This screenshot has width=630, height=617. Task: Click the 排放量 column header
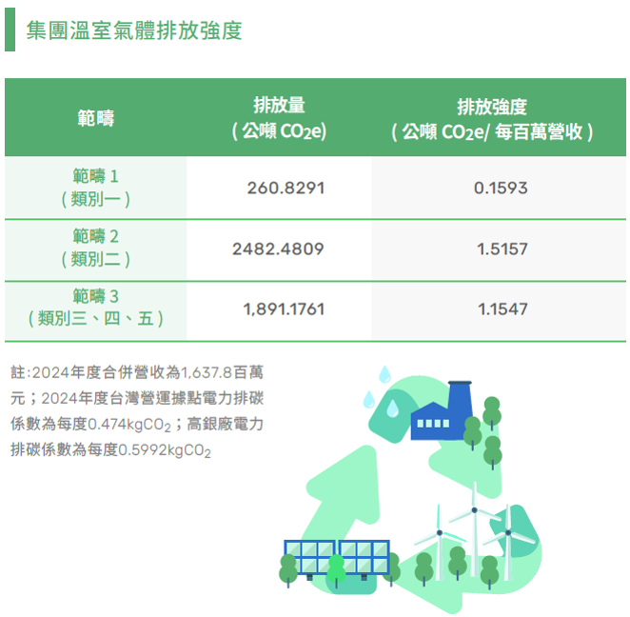[279, 118]
